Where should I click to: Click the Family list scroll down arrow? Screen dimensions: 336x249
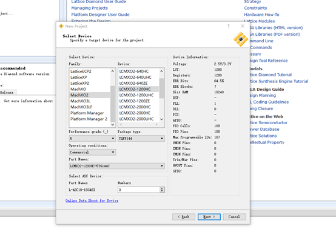pos(113,124)
